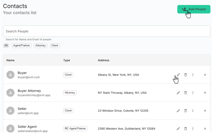This screenshot has width=212, height=137.
Task: Filter contacts by Client type
Action: (x=55, y=45)
